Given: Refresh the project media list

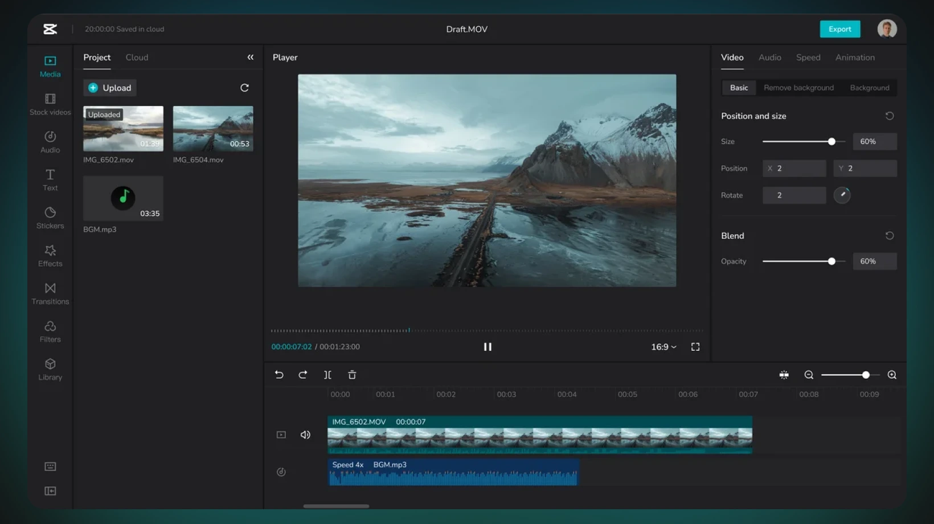Looking at the screenshot, I should [x=244, y=88].
